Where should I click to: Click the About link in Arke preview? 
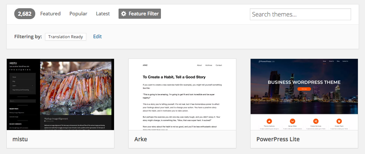199,65
